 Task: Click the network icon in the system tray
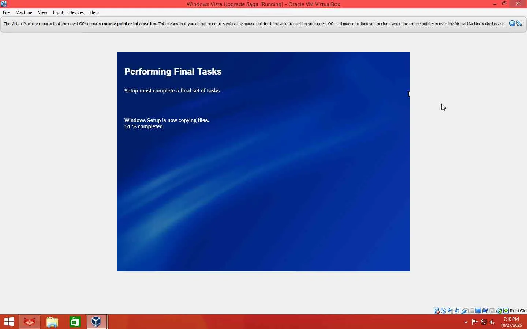coord(484,322)
